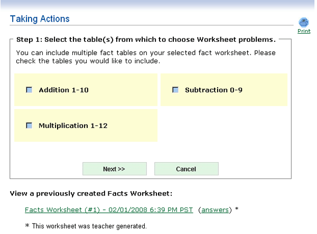Viewport: 317px width, 234px height.
Task: Click the Subtraction 0-9 label text
Action: point(213,90)
